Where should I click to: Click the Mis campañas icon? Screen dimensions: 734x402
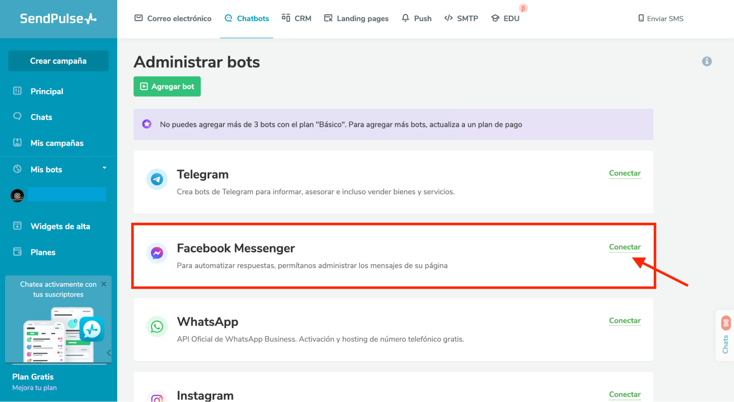[x=17, y=142]
